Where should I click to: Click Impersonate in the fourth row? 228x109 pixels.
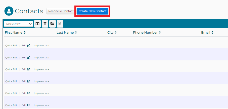click(x=41, y=81)
